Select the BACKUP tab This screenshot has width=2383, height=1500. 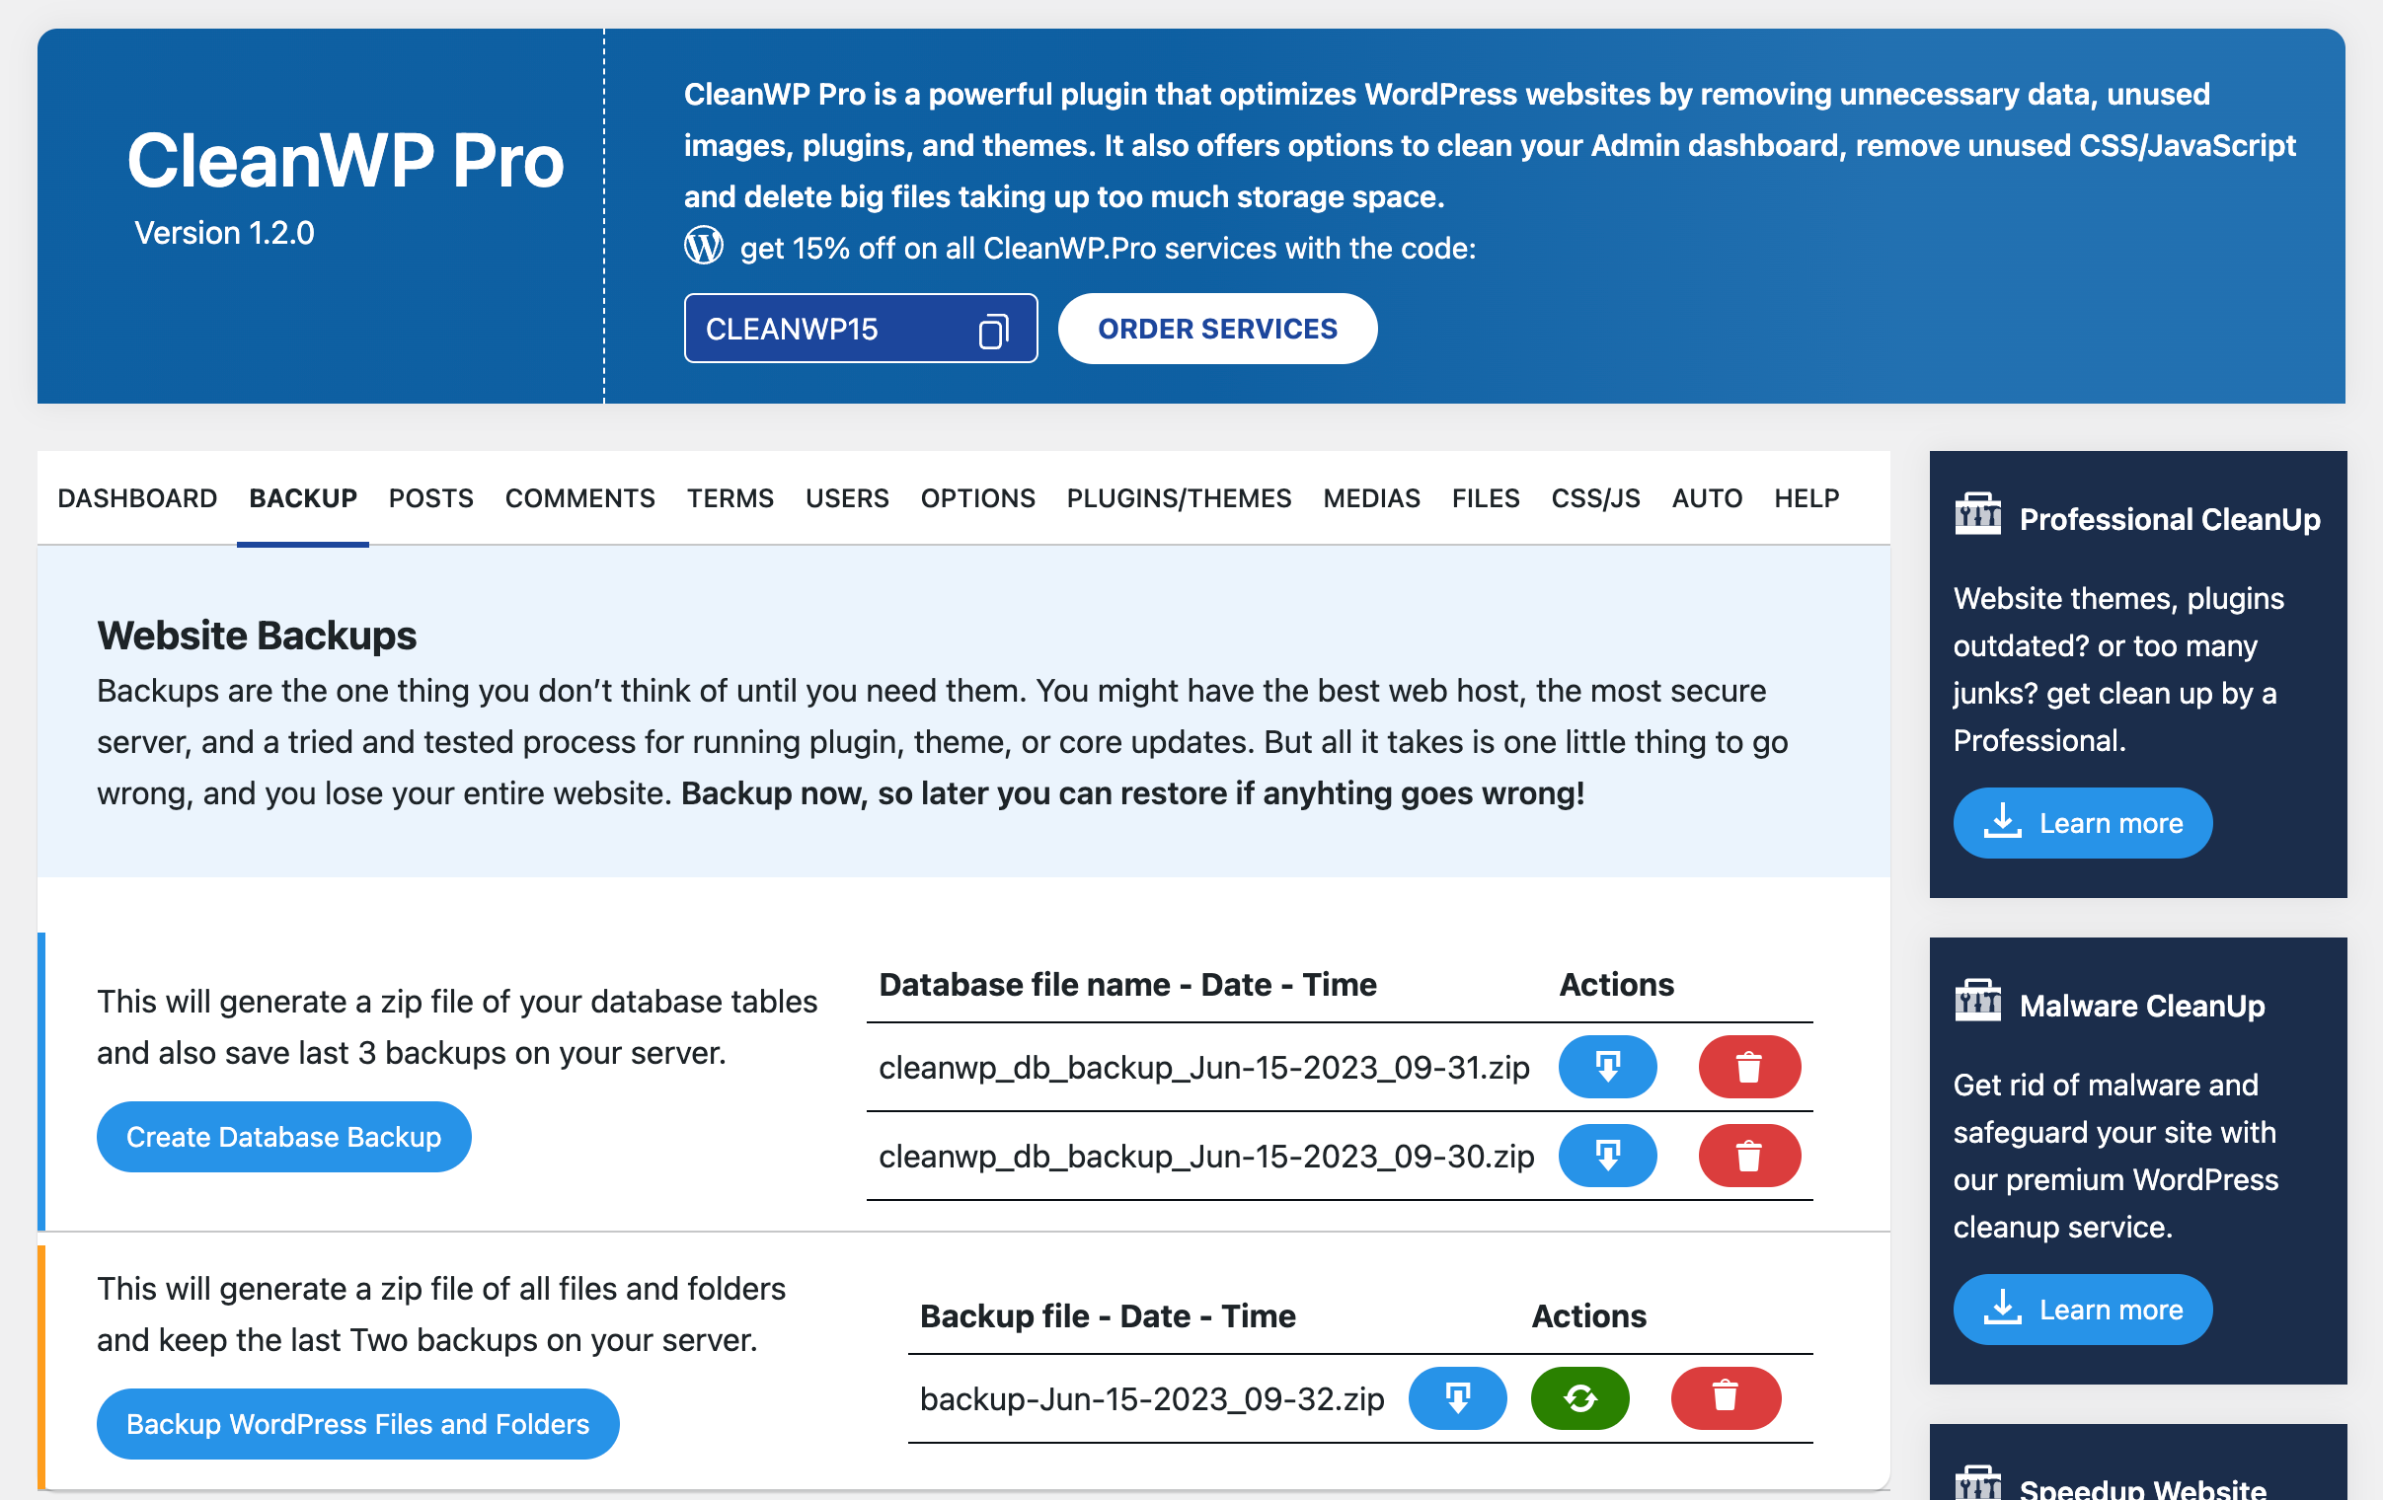[303, 497]
